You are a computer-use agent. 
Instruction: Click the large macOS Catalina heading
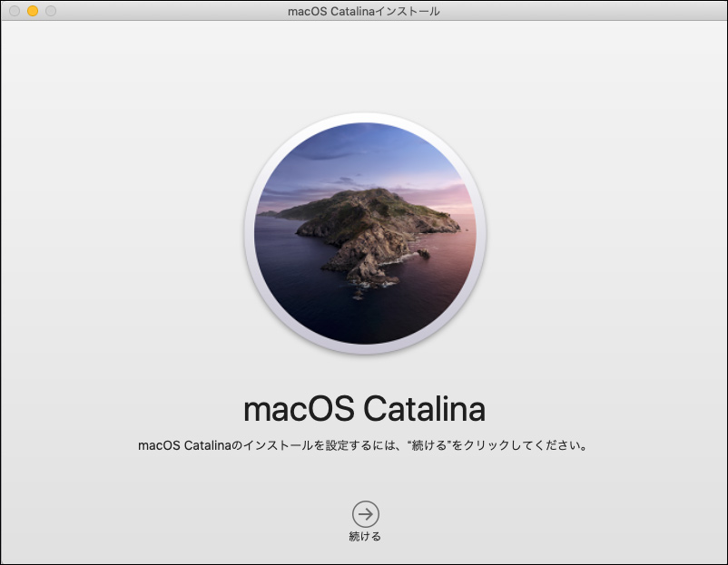[x=365, y=409]
